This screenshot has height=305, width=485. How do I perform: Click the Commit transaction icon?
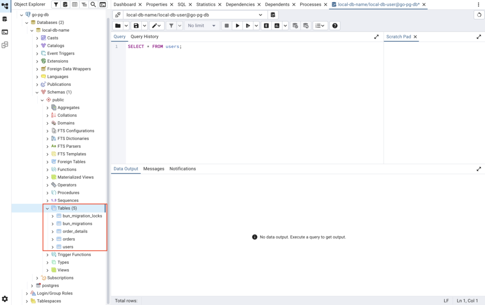click(x=295, y=26)
